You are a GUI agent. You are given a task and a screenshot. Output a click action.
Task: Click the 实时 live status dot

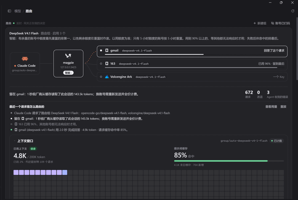click(x=14, y=23)
